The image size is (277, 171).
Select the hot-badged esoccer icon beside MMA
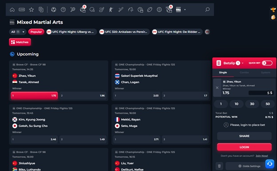tap(169, 10)
